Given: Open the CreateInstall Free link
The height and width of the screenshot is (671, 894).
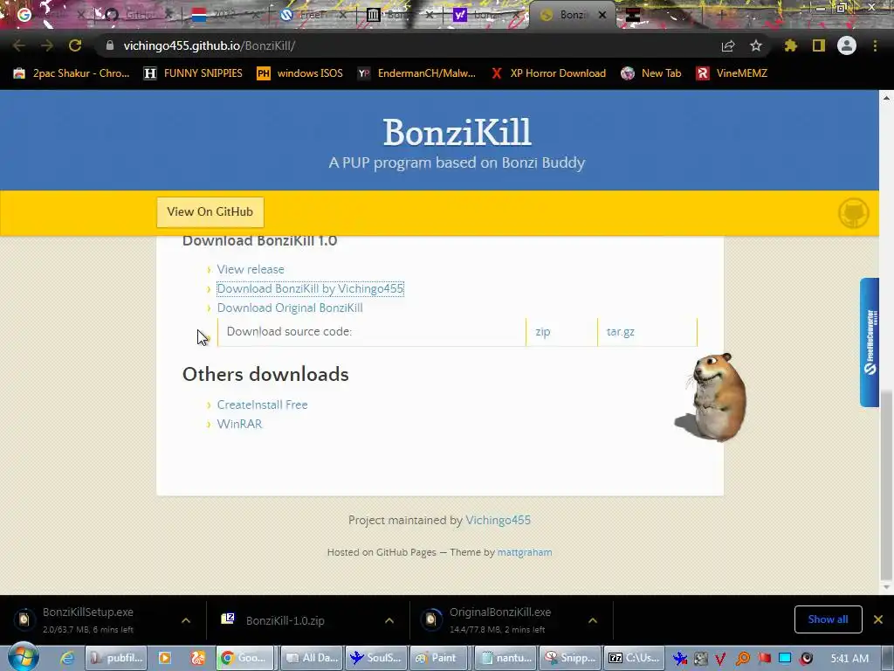Looking at the screenshot, I should pos(262,405).
